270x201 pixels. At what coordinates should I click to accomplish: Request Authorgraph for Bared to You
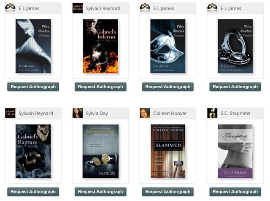[100, 192]
